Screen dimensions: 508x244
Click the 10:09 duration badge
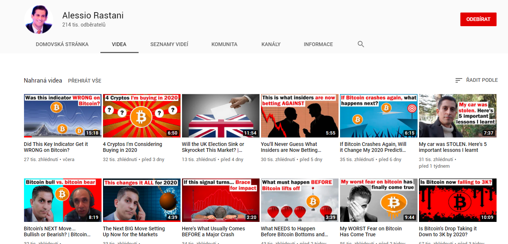coord(487,217)
